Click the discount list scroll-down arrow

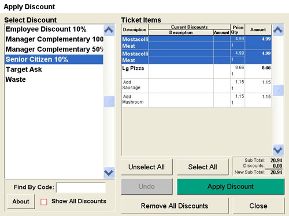(x=109, y=173)
